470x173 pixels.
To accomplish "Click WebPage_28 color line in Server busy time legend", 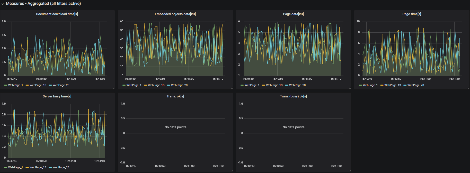I will point(50,167).
